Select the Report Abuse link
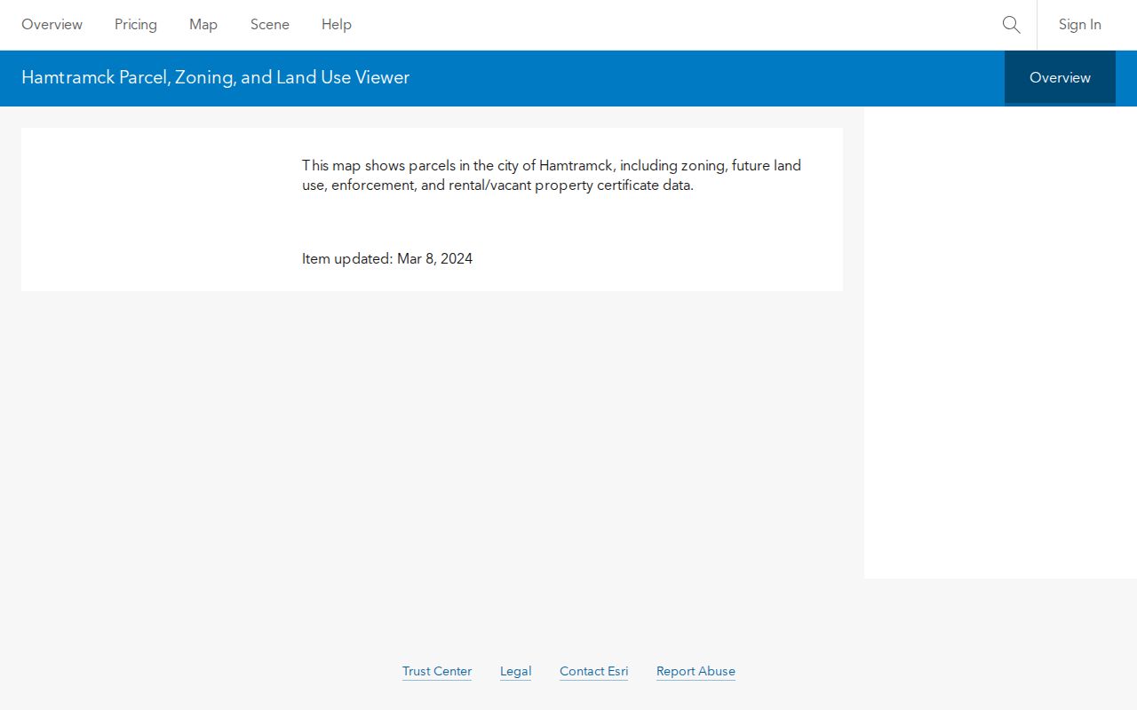Screen dimensions: 1137x710 coord(696,671)
